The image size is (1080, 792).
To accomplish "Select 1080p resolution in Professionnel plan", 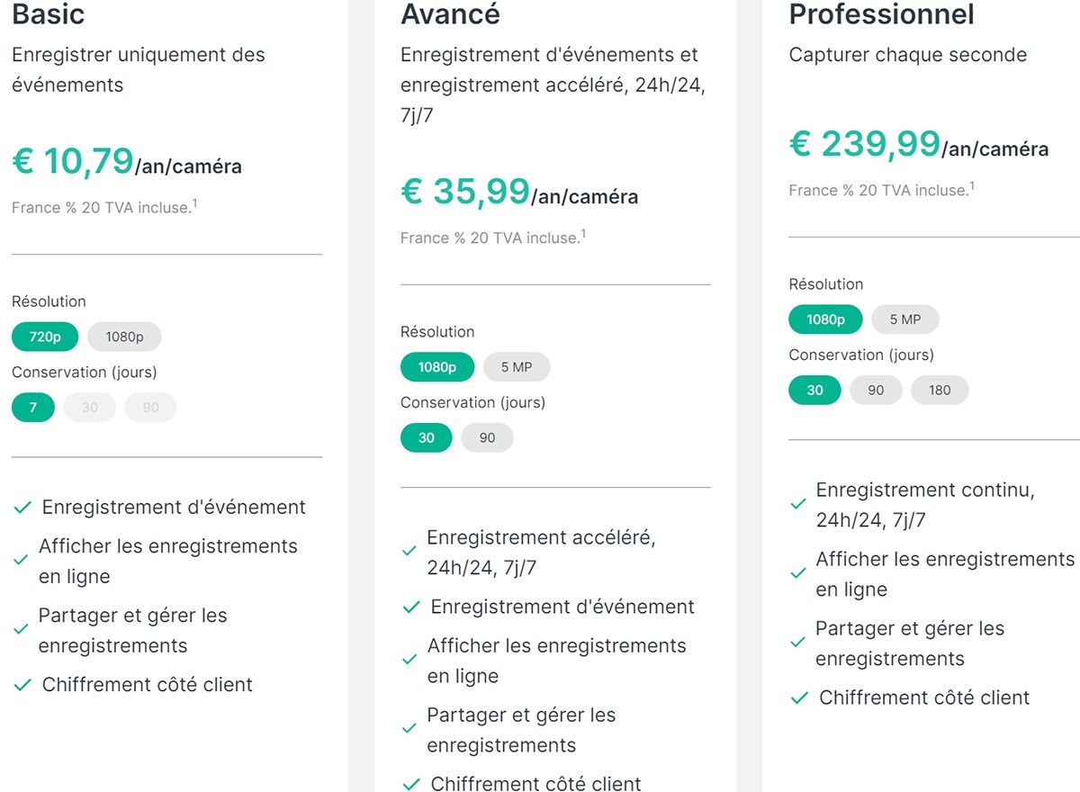I will [x=825, y=319].
